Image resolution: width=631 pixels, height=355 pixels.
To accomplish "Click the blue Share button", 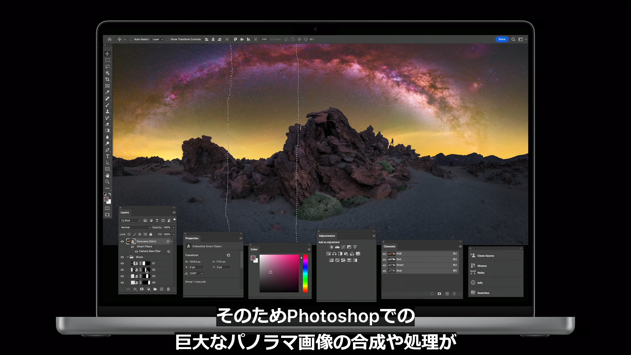I will (x=502, y=39).
